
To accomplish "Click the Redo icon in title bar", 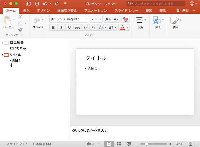I will click(x=57, y=4).
